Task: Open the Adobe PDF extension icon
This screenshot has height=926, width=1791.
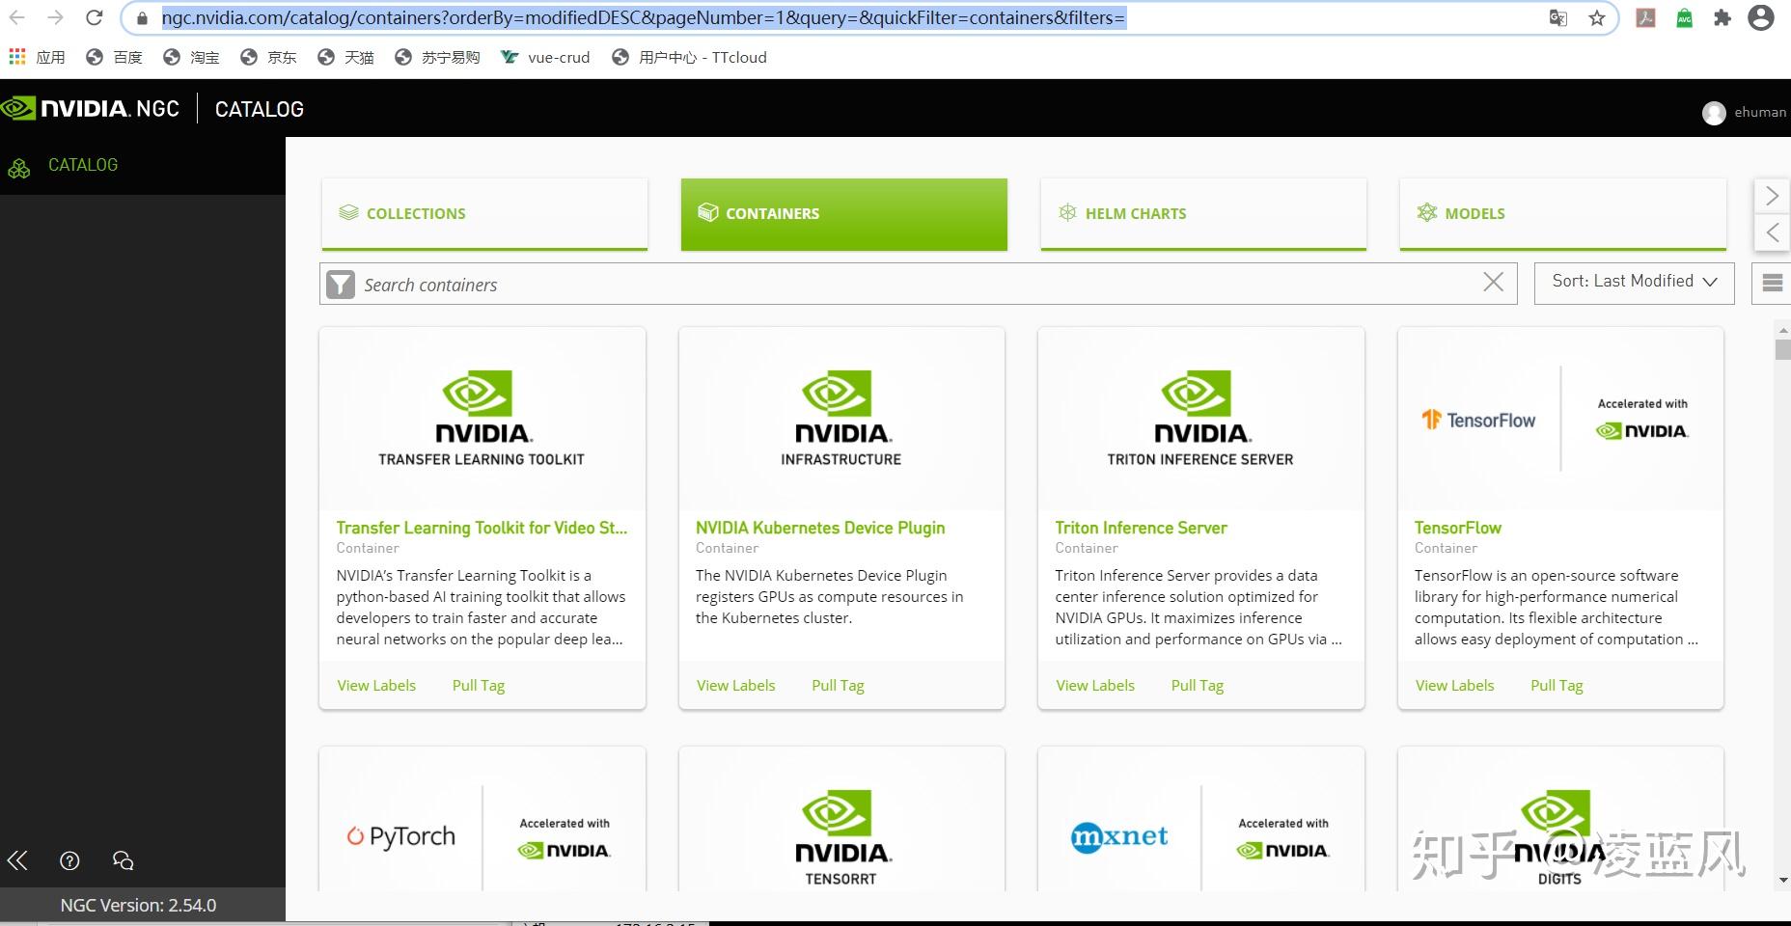Action: click(1646, 17)
